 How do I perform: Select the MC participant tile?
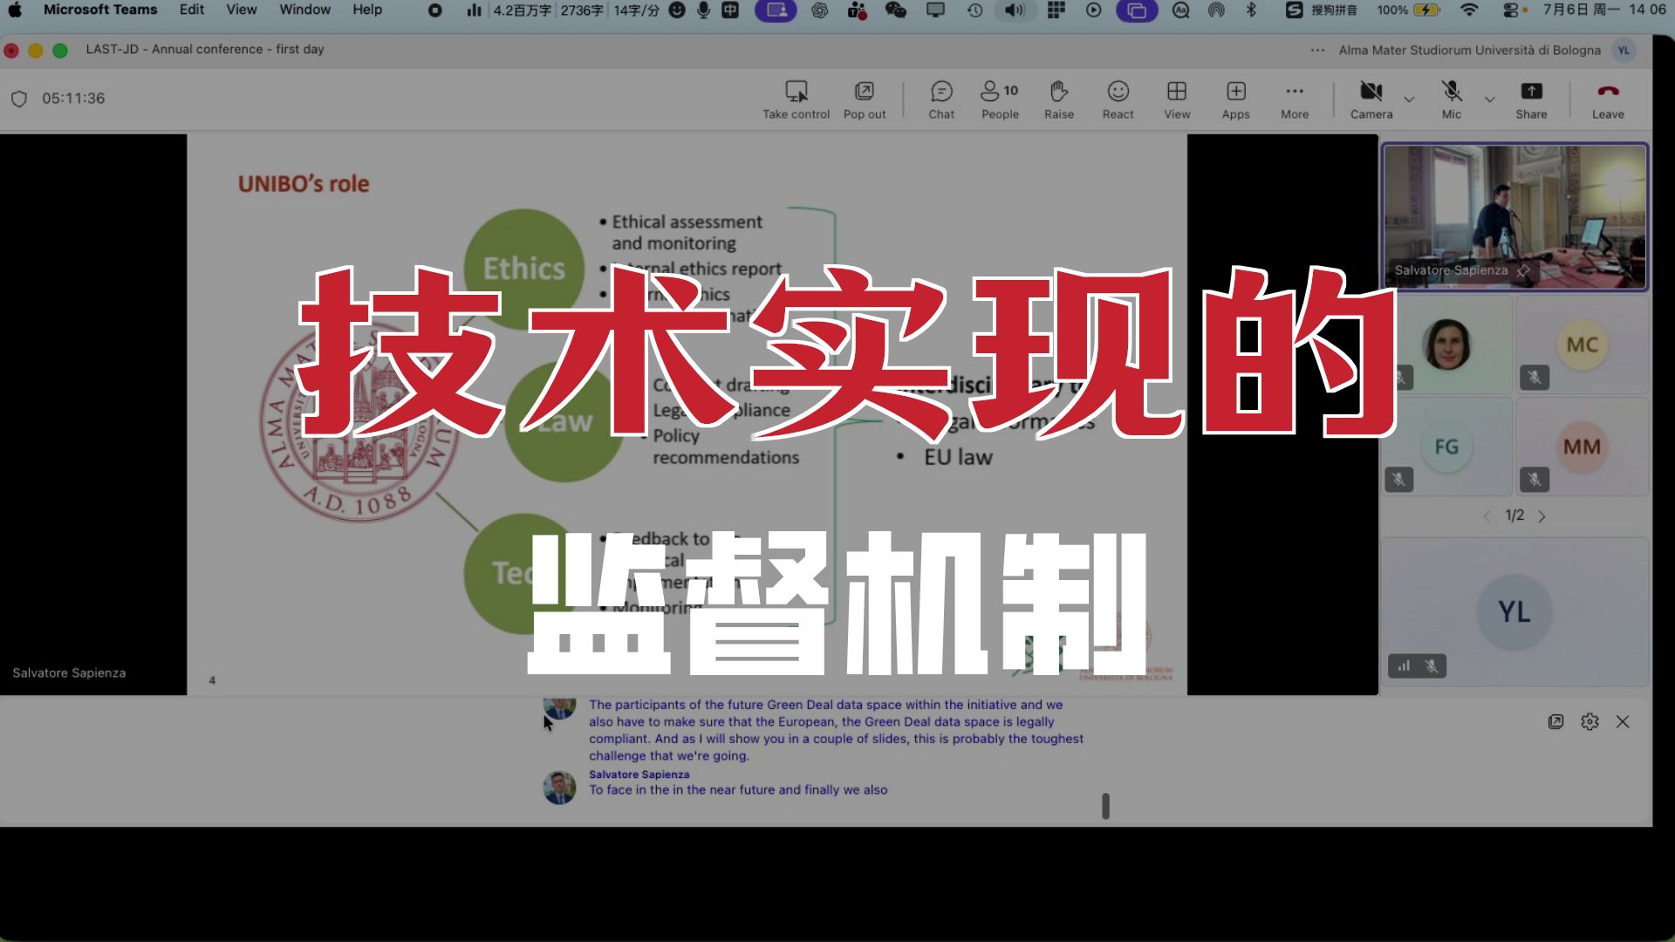click(x=1582, y=345)
